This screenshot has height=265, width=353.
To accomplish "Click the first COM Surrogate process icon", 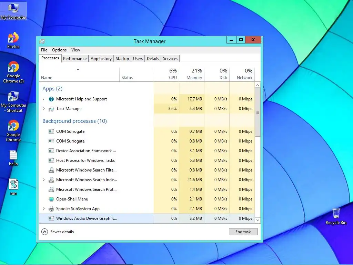I will (51, 131).
